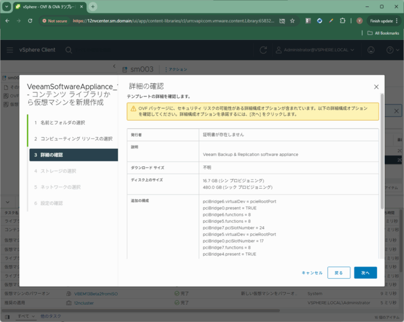Open the アクション menu for sm003

click(176, 70)
